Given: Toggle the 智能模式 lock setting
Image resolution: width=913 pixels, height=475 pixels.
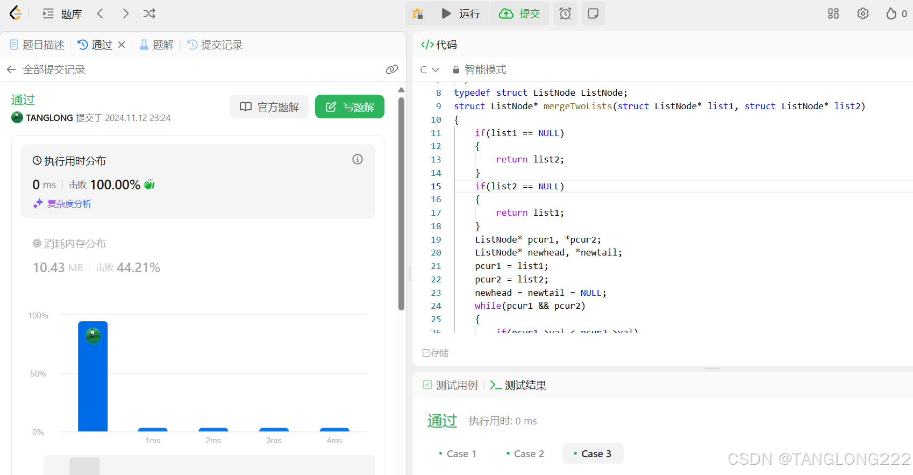Looking at the screenshot, I should 479,69.
